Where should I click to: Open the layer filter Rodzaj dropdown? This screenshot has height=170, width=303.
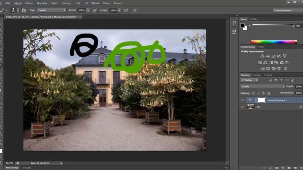(x=250, y=80)
